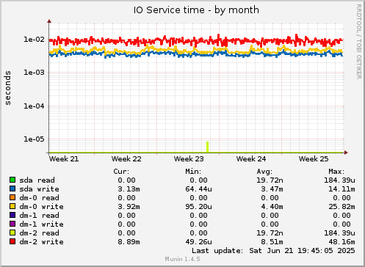The image size is (365, 267).
Task: Click the 'Munin 1.4.5' footer text
Action: click(182, 259)
